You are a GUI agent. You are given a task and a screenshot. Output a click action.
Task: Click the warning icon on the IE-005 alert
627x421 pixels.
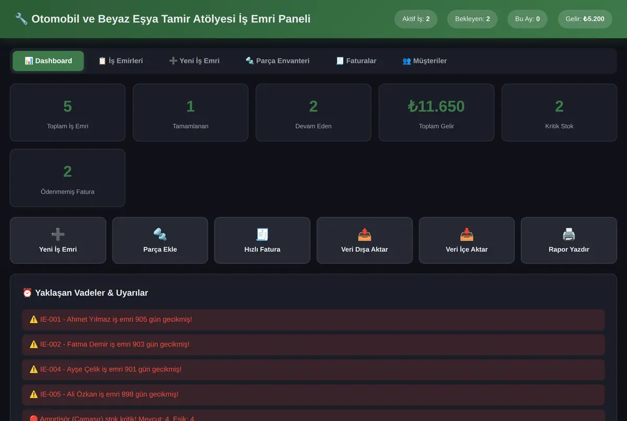pyautogui.click(x=34, y=394)
